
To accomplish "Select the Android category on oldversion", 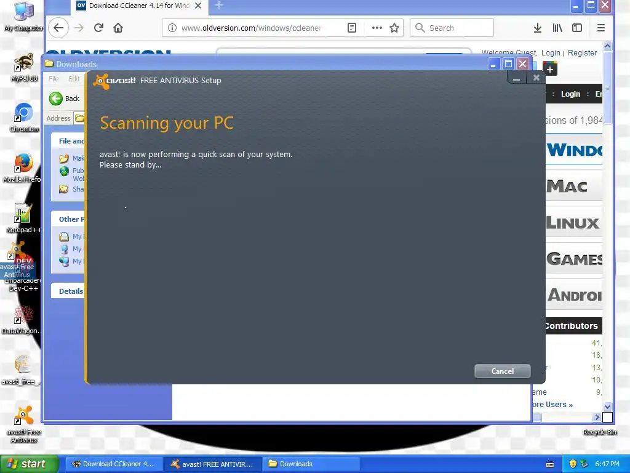I will click(575, 295).
